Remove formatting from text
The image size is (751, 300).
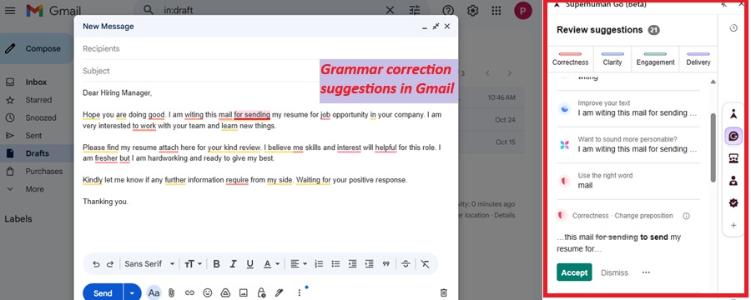click(x=426, y=264)
